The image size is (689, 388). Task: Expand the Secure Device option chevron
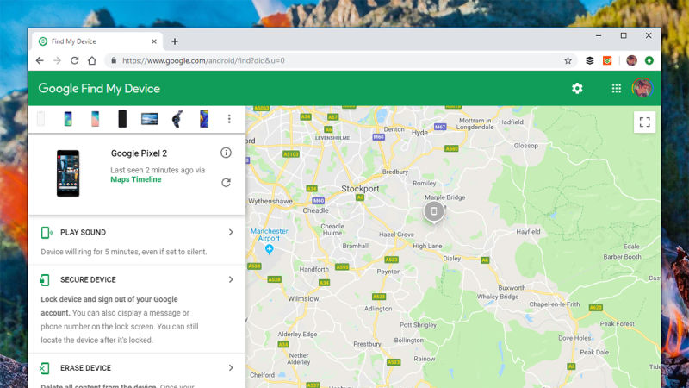(231, 279)
